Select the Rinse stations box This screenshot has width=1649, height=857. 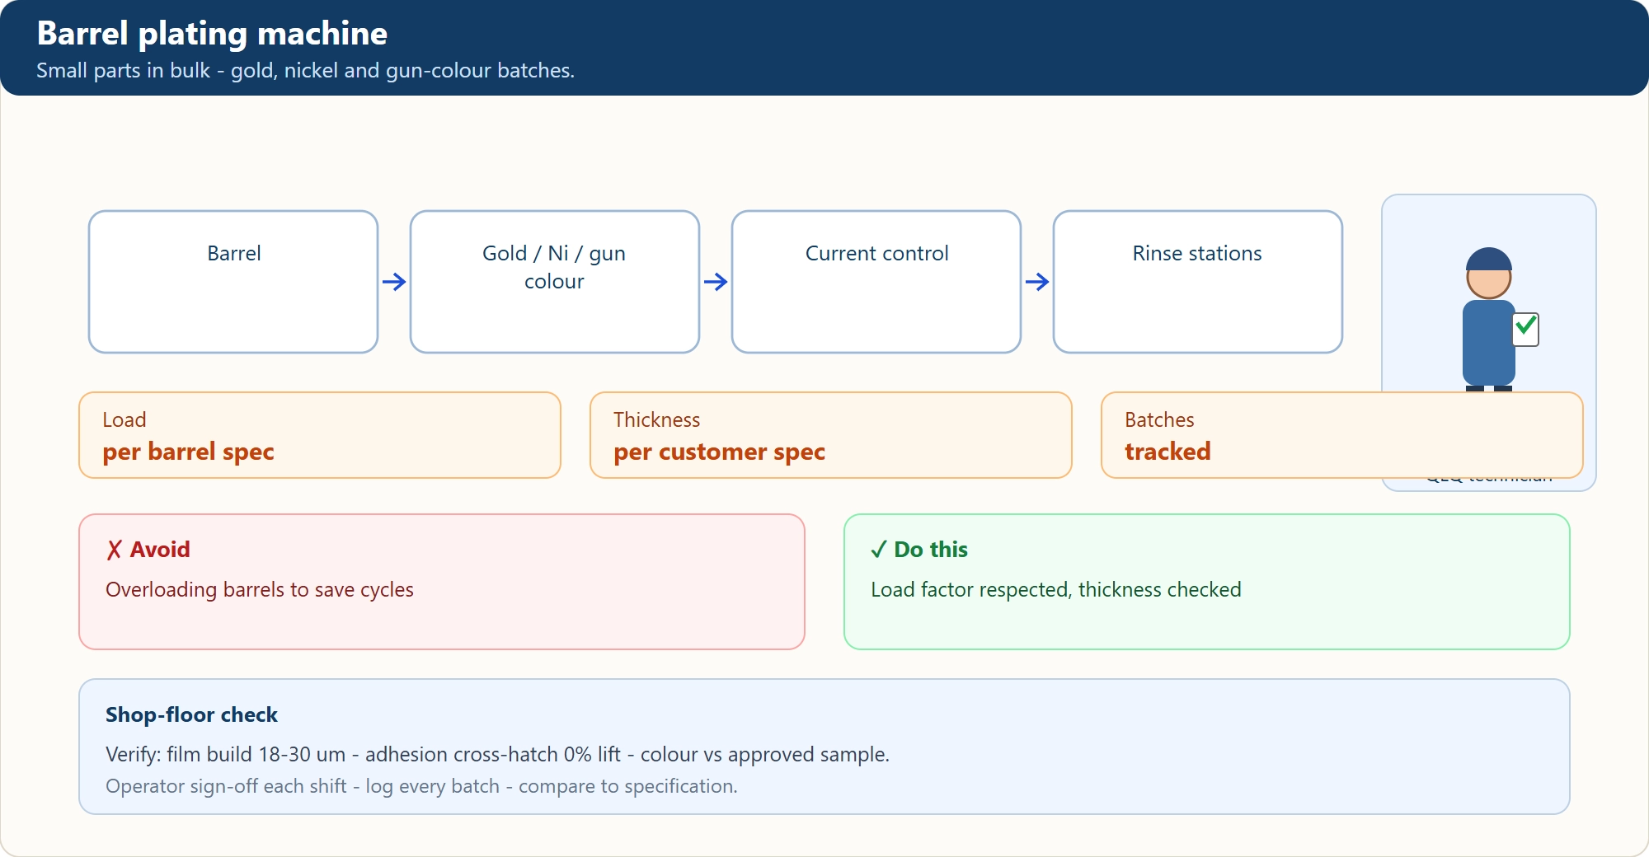pos(1198,282)
